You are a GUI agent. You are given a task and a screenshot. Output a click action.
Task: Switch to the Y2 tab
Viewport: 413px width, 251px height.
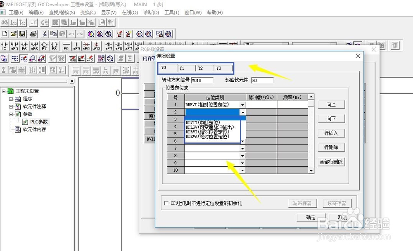click(205, 68)
